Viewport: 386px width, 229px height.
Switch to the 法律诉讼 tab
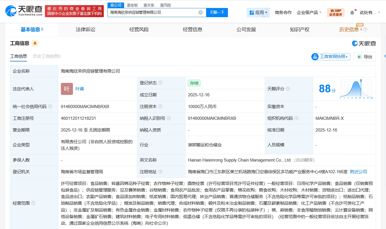click(x=85, y=29)
